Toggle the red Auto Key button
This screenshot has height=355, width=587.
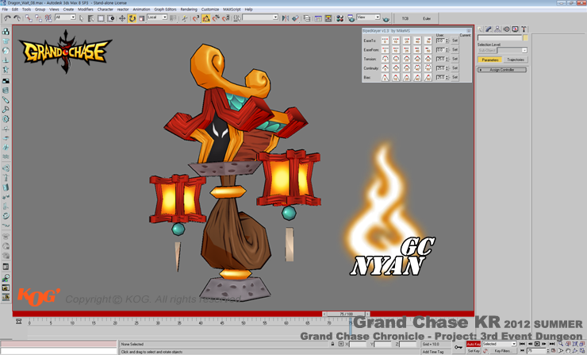click(474, 344)
